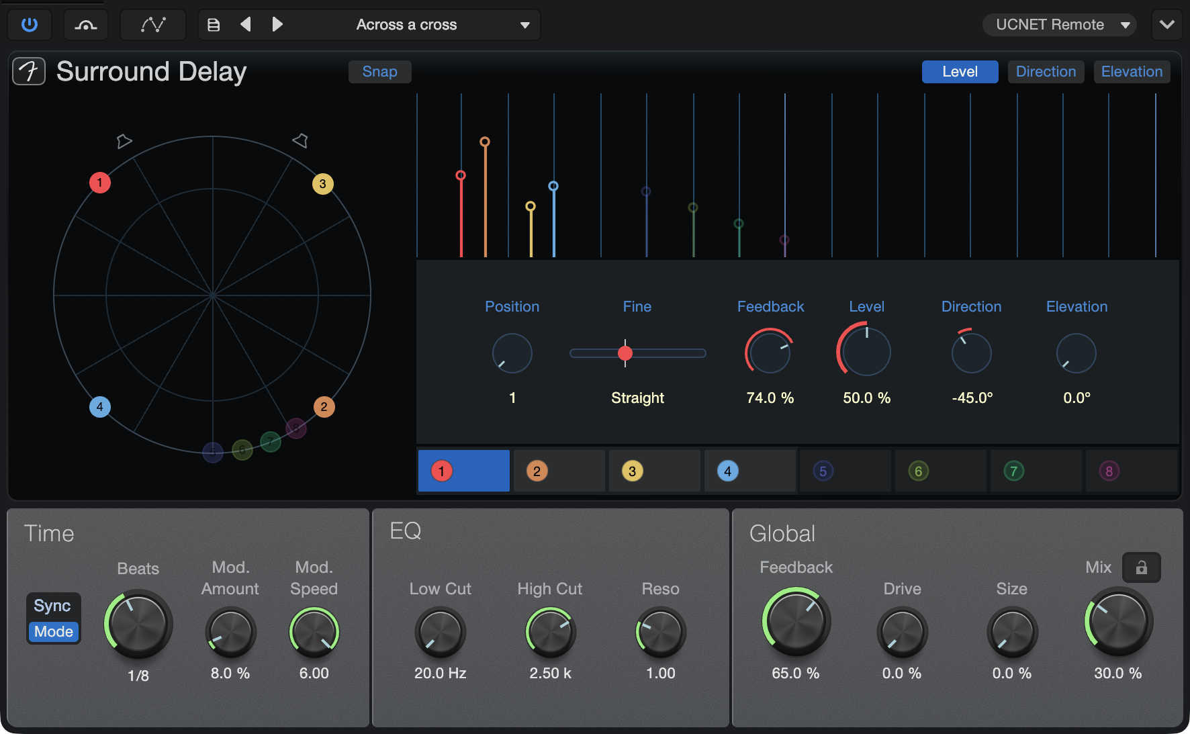
Task: Expand the top-right chevron menu
Action: point(1167,25)
